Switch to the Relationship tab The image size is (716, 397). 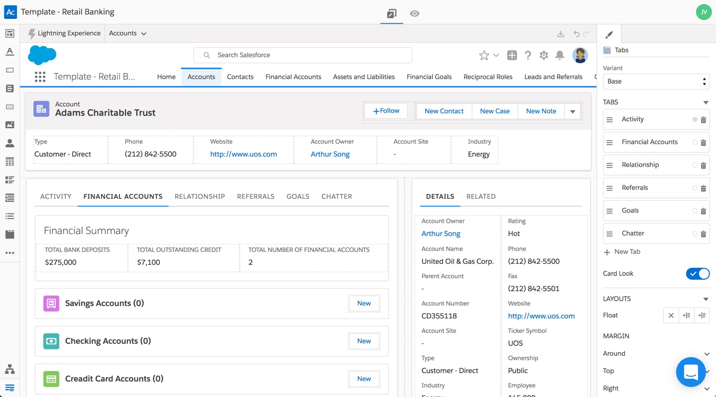click(199, 196)
